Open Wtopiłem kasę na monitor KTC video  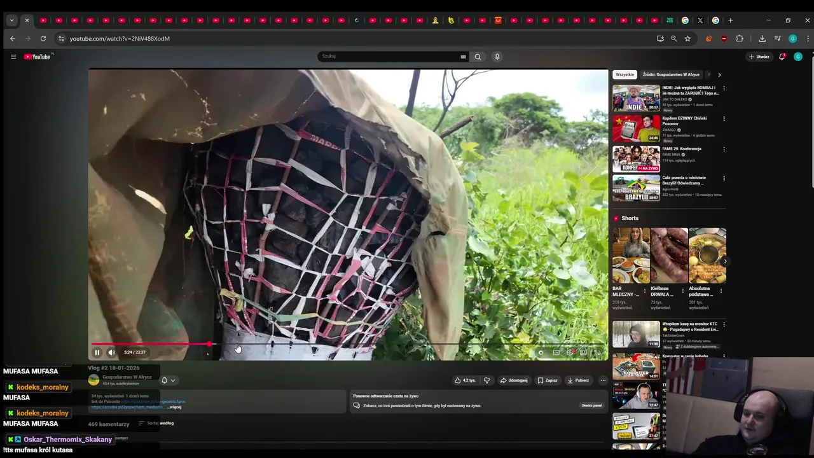[636, 334]
